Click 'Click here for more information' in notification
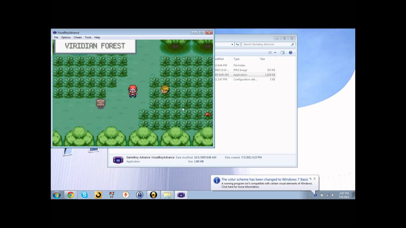Viewport: 406px width, 228px height. point(240,187)
